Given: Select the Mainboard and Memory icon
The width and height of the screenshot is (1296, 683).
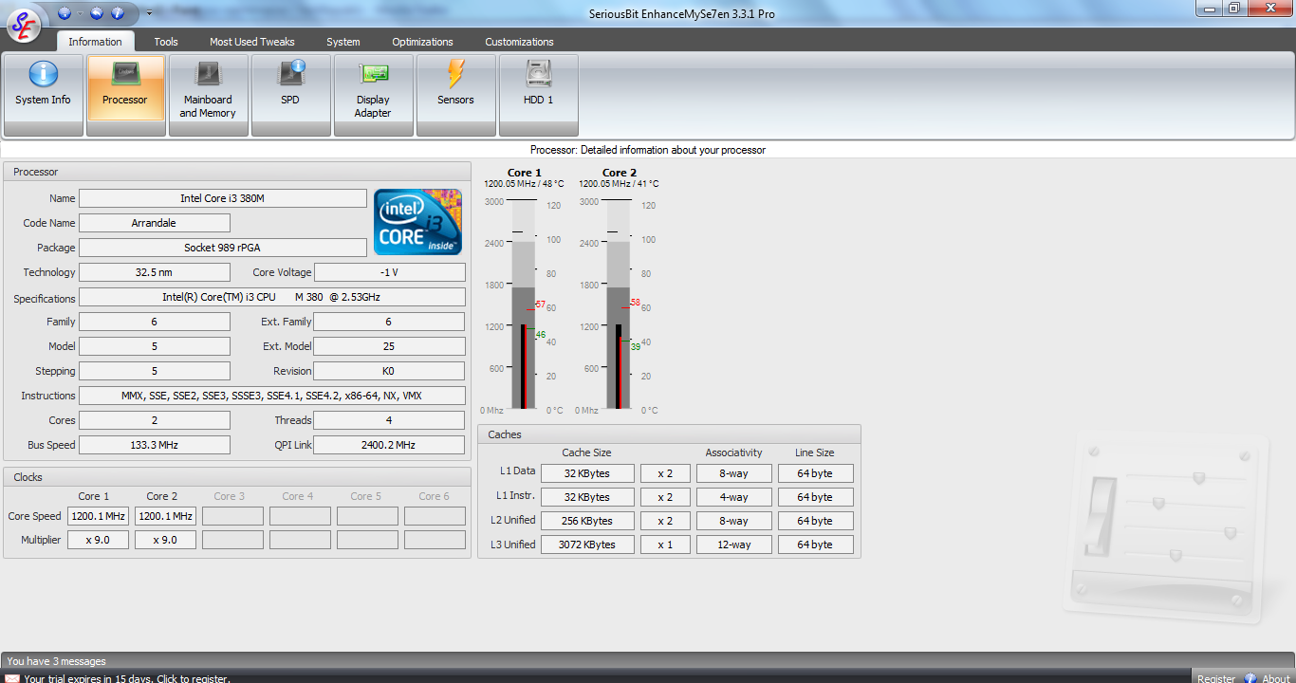Looking at the screenshot, I should tap(208, 94).
